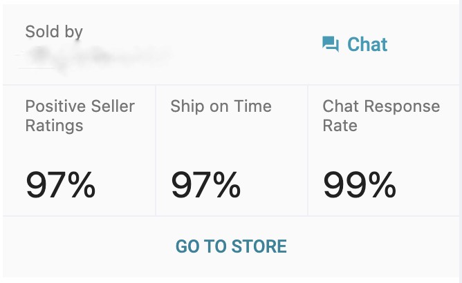Viewport: 462px width, 283px height.
Task: Click the word Rate below Chat Response
Action: pos(340,126)
